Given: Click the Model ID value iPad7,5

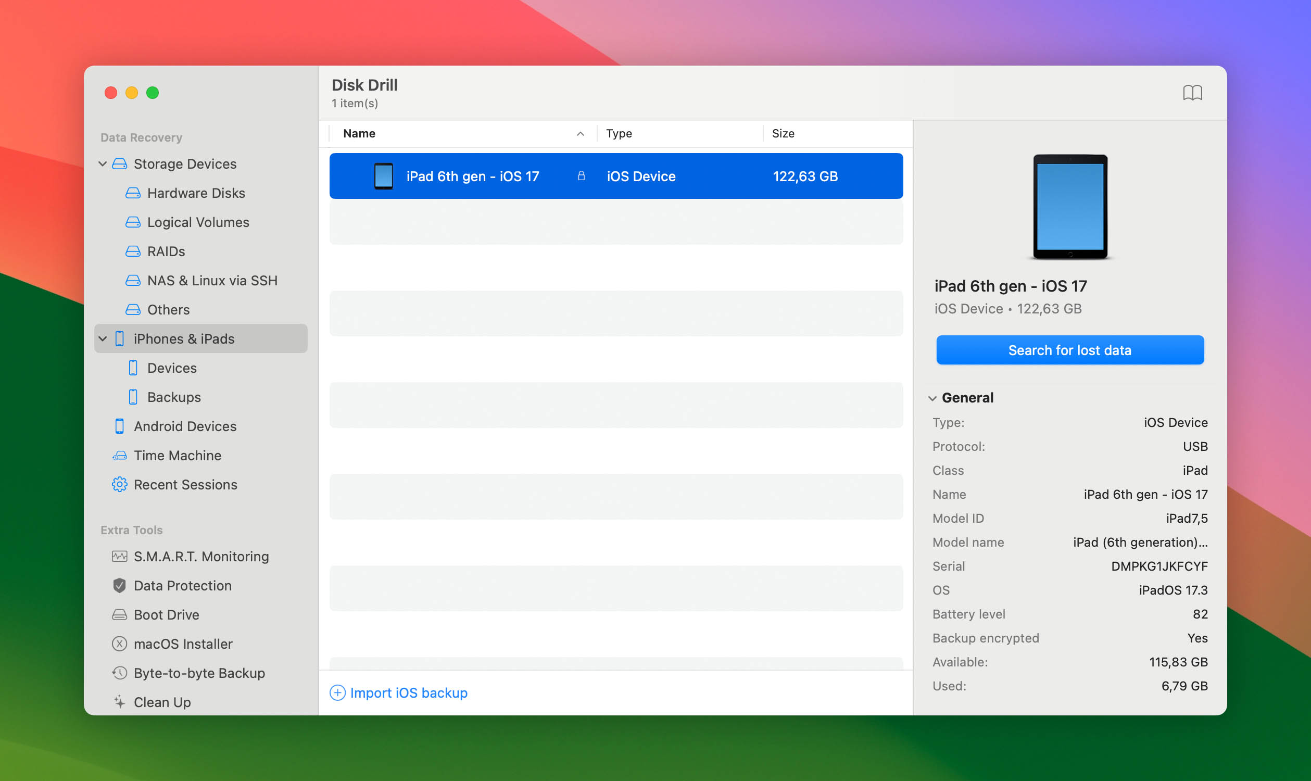Looking at the screenshot, I should pos(1186,519).
